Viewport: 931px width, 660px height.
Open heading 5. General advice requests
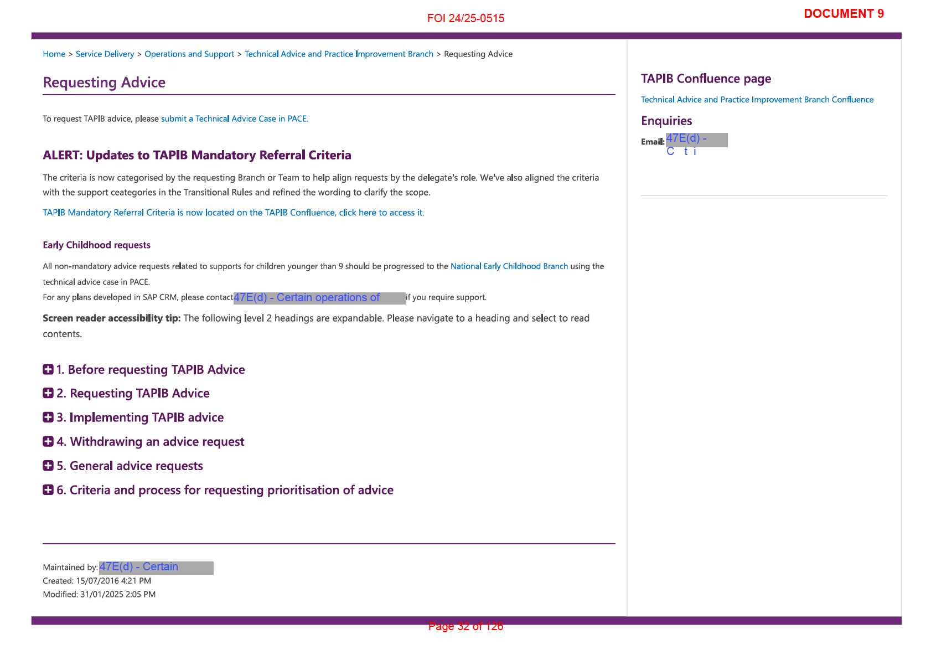click(x=130, y=466)
